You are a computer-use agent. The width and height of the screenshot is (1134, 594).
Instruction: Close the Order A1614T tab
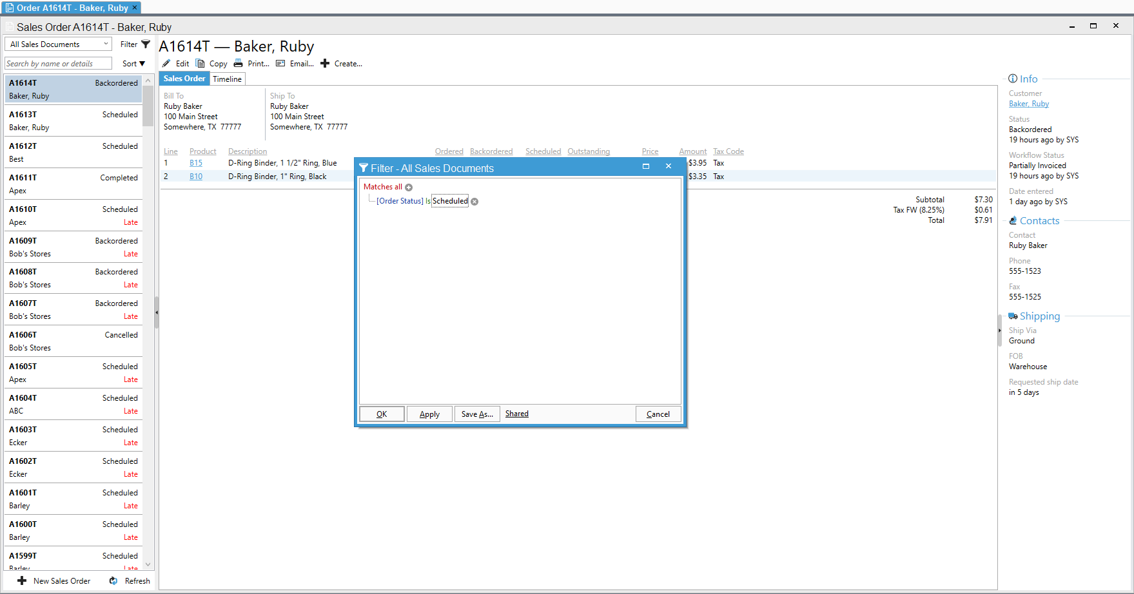tap(134, 8)
